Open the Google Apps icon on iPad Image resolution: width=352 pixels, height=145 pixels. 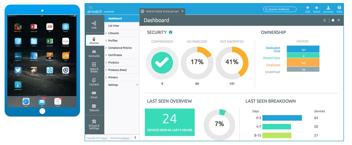(x=65, y=41)
